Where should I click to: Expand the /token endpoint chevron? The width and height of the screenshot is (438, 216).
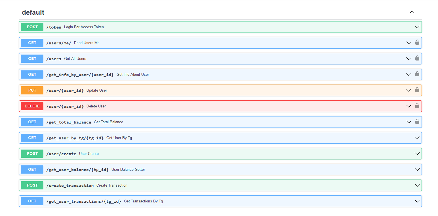[x=417, y=27]
